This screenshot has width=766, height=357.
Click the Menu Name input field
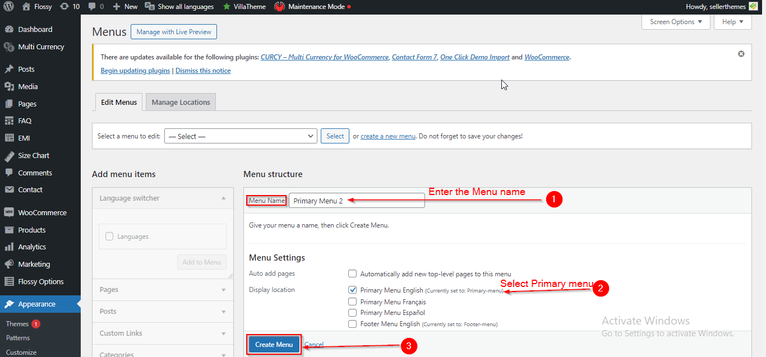tap(357, 201)
